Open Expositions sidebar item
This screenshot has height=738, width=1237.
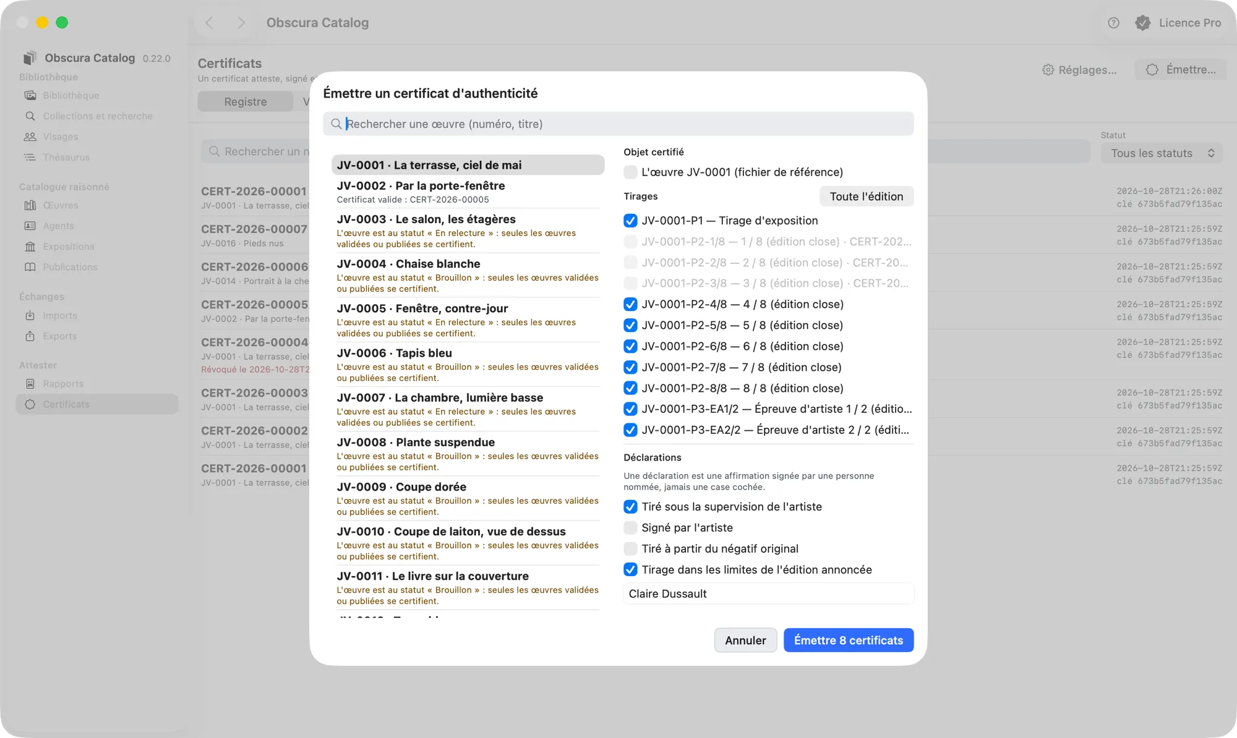tap(68, 246)
